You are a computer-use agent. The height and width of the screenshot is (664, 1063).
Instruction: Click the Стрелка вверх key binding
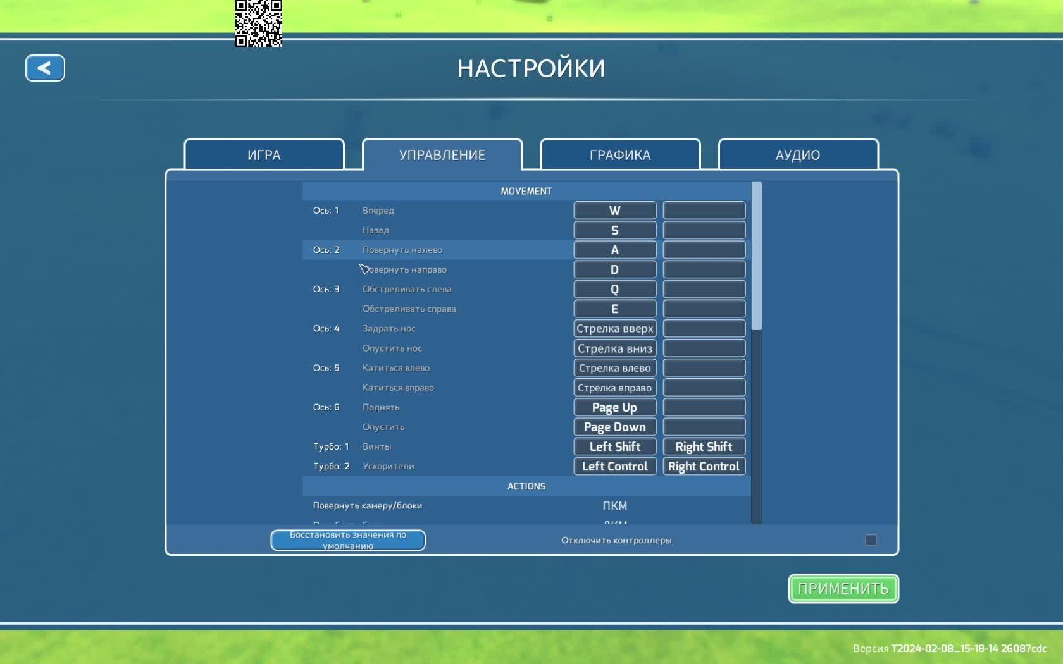615,328
